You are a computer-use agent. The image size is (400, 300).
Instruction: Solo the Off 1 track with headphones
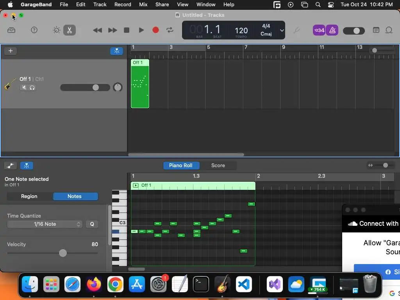click(32, 87)
